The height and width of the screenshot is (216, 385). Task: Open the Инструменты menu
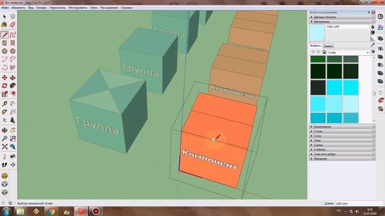coord(78,8)
